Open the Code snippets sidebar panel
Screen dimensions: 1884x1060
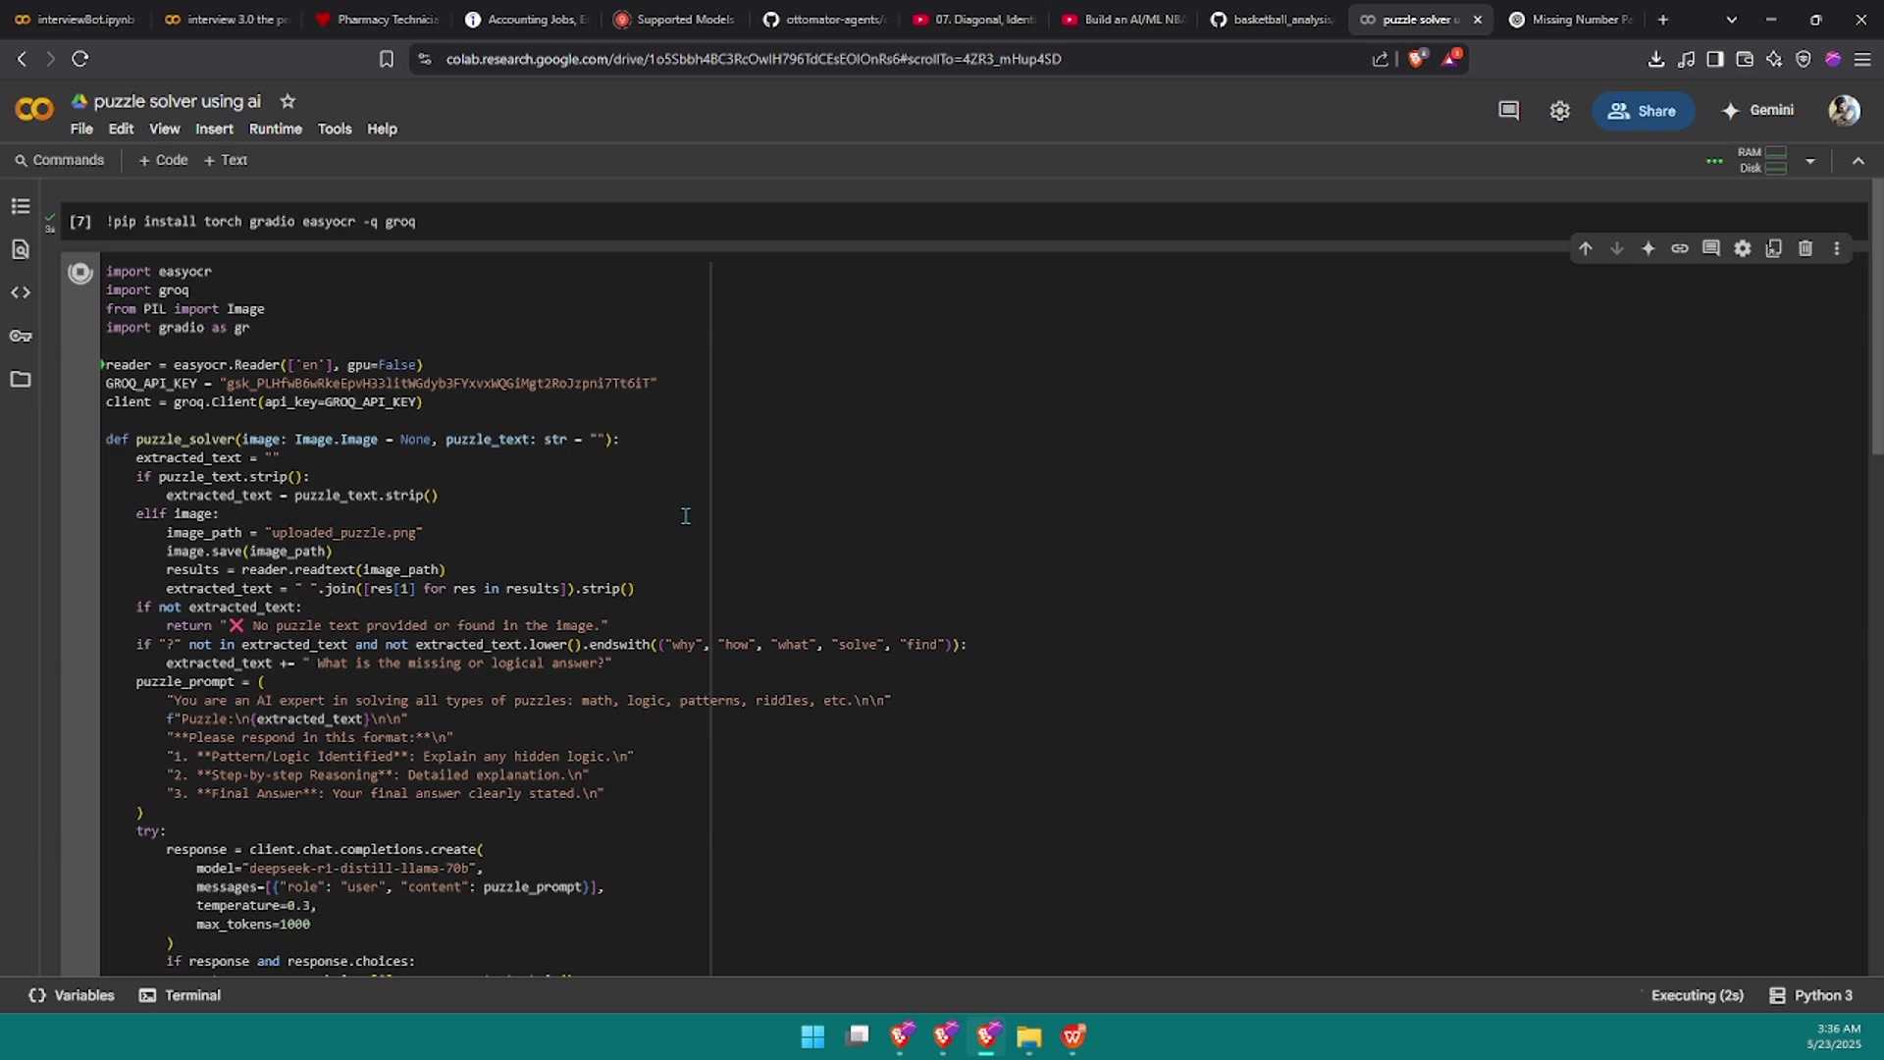[x=21, y=292]
